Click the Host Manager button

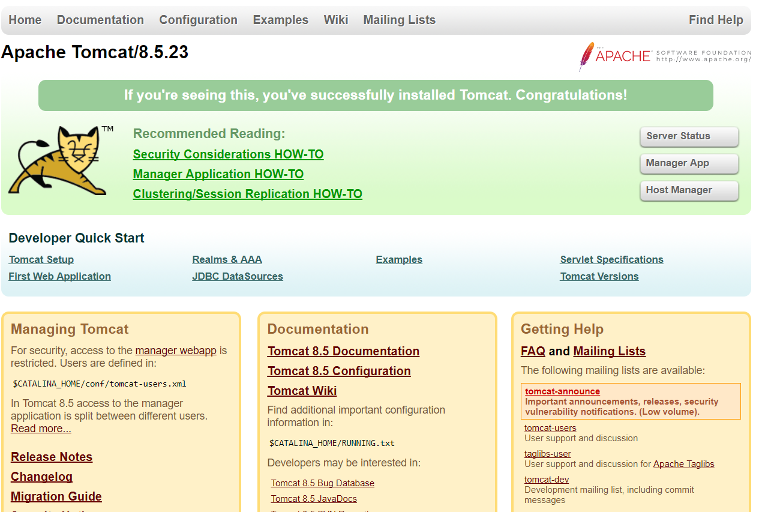click(x=689, y=190)
